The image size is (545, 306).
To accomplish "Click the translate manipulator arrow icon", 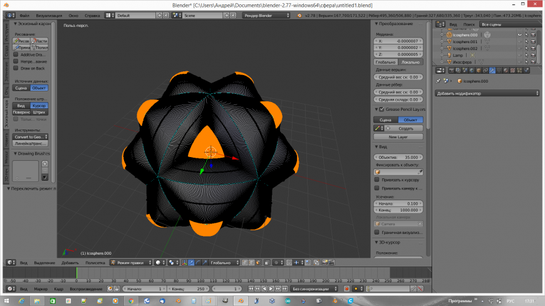I will click(191, 263).
